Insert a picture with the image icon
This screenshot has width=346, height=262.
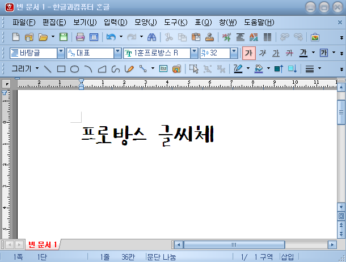tap(315, 37)
